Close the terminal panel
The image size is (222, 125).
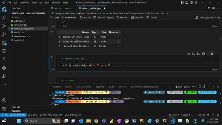tap(218, 86)
